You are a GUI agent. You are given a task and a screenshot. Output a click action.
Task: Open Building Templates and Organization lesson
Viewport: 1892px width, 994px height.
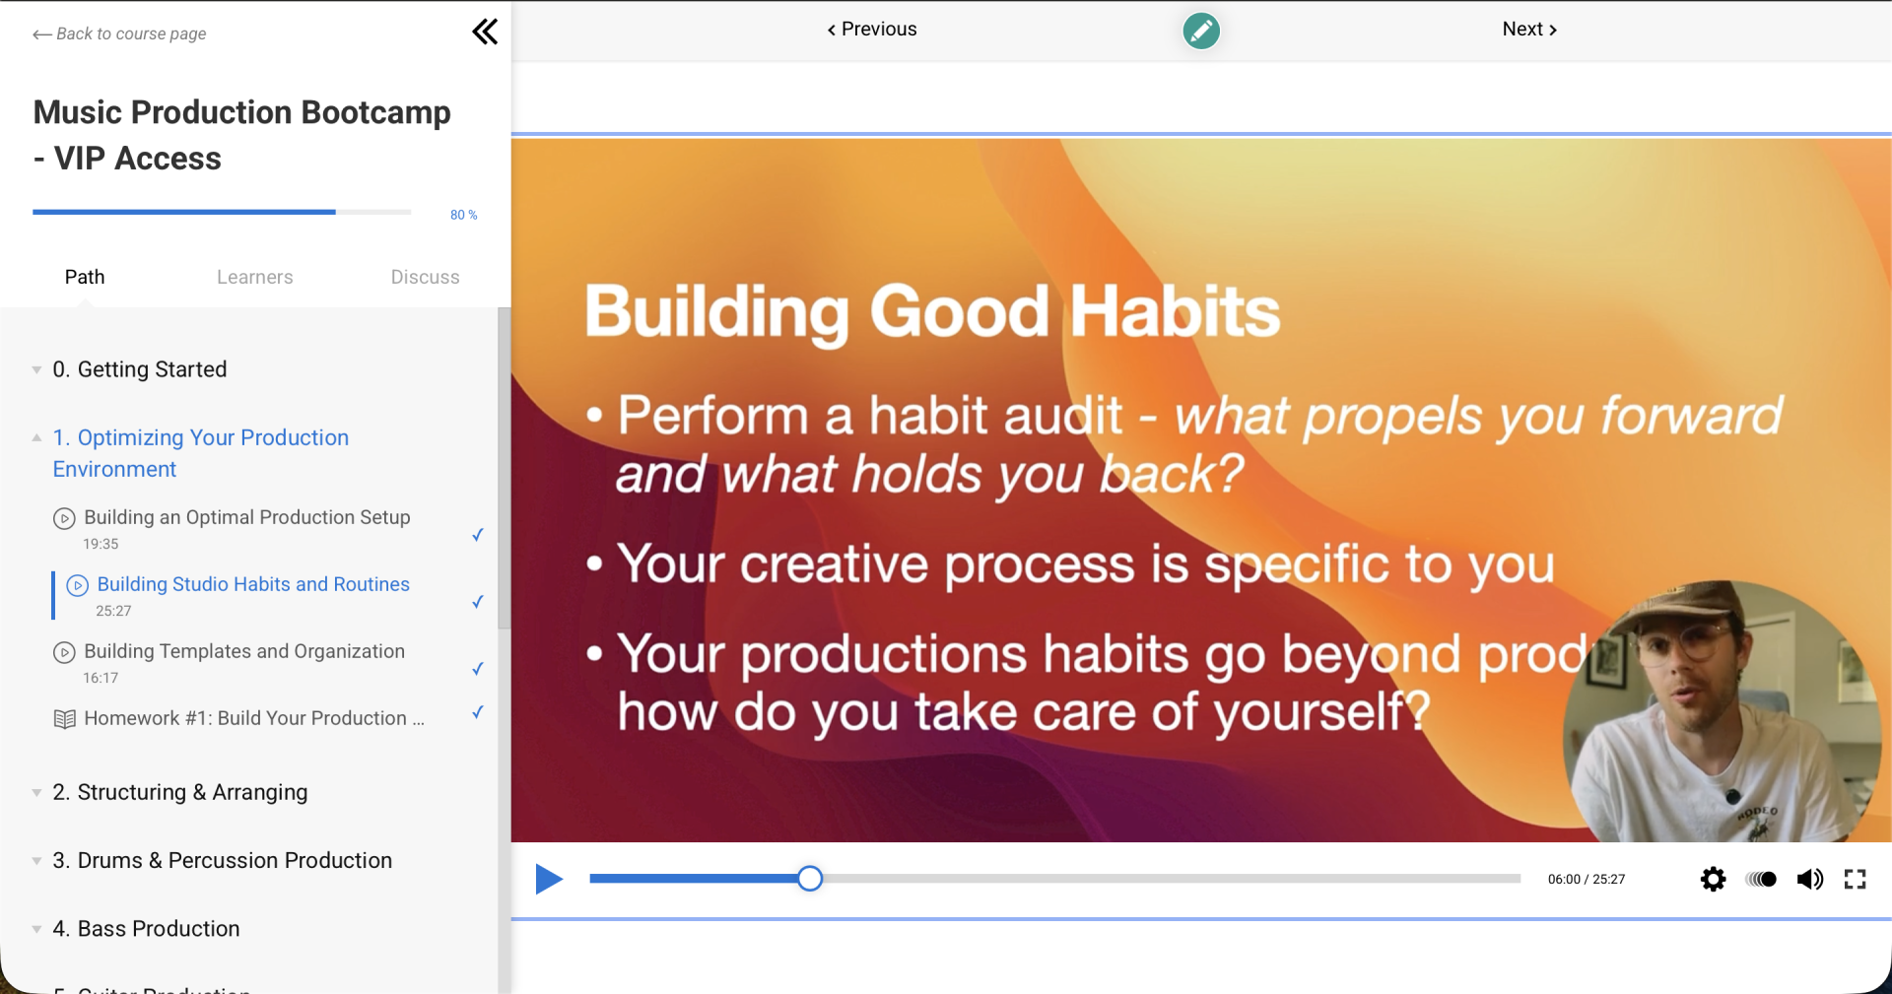[x=244, y=651]
